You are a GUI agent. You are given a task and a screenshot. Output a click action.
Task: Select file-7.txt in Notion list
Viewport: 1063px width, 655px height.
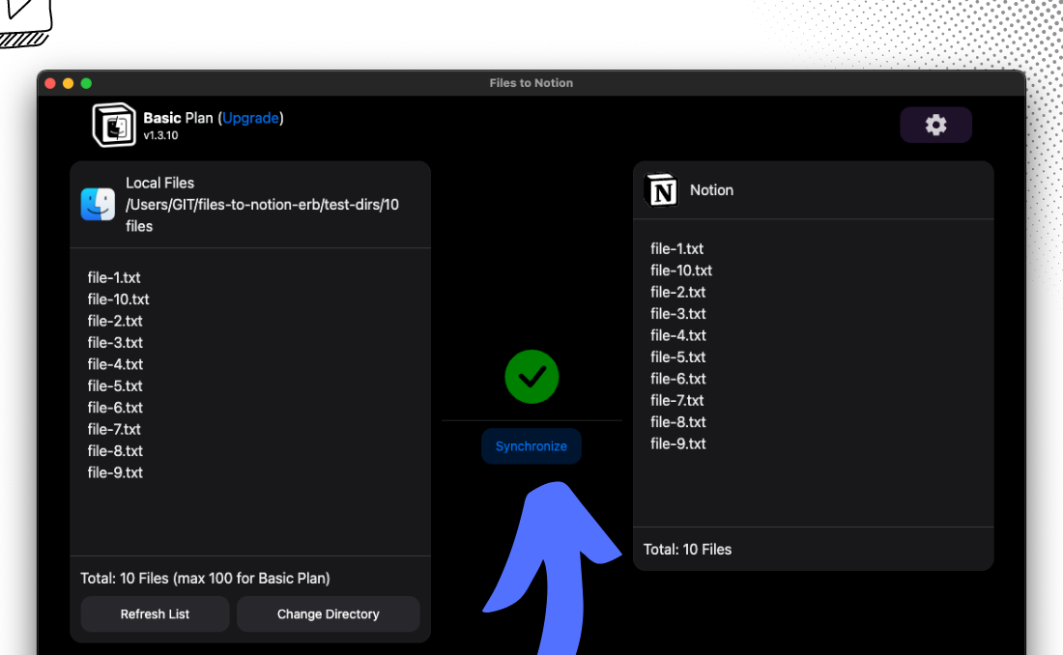tap(677, 401)
